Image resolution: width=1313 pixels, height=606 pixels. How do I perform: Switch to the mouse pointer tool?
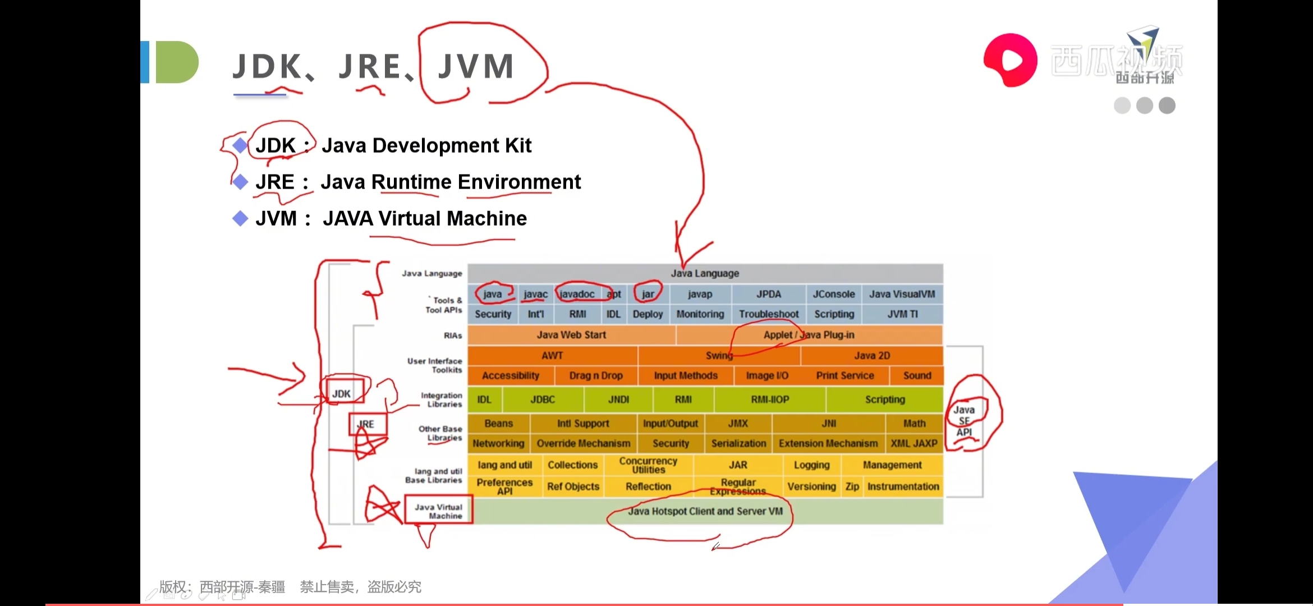point(221,596)
